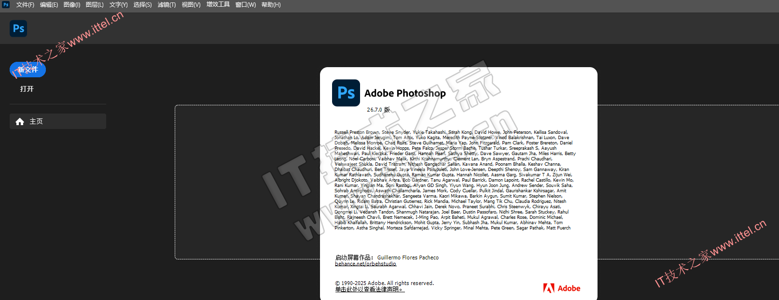Click the 启动屏幕作品 Guillermo Flores Pacheco text
Viewport: 779px width, 300px height.
tap(387, 257)
